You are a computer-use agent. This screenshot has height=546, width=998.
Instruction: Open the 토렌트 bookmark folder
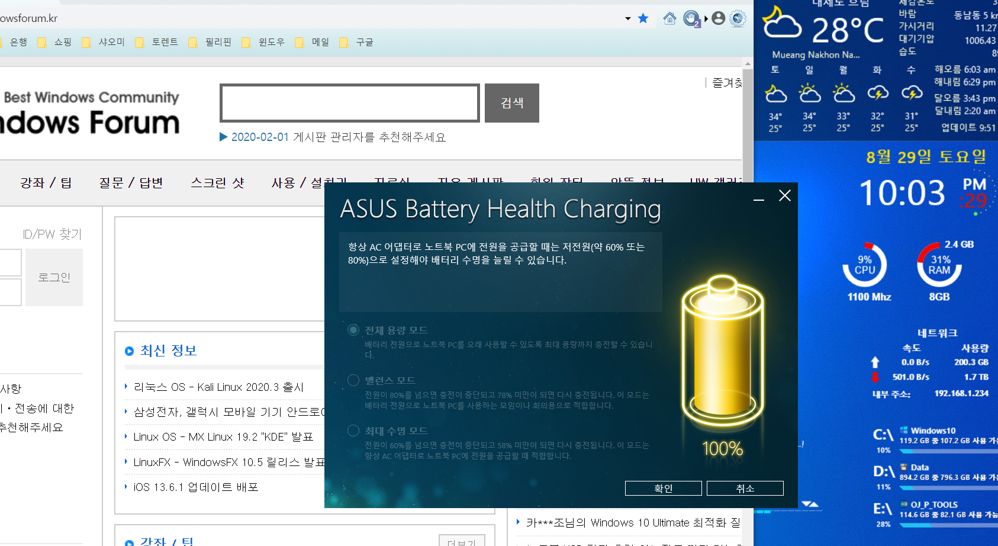pyautogui.click(x=157, y=42)
